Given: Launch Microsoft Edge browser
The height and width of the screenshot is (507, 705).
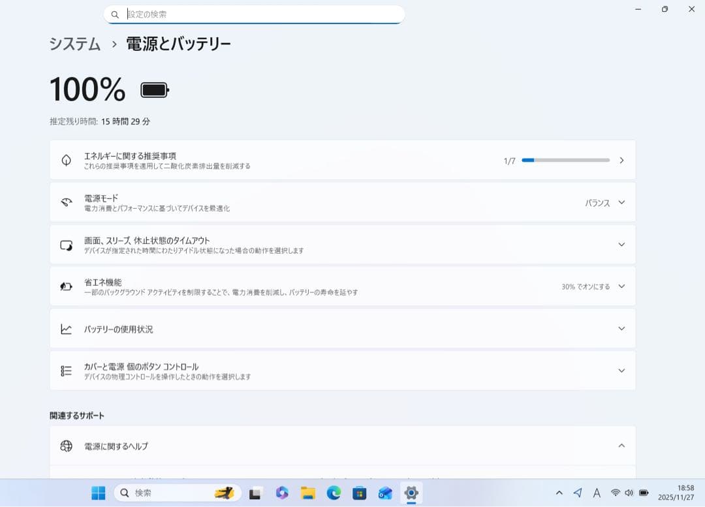Looking at the screenshot, I should pos(334,493).
